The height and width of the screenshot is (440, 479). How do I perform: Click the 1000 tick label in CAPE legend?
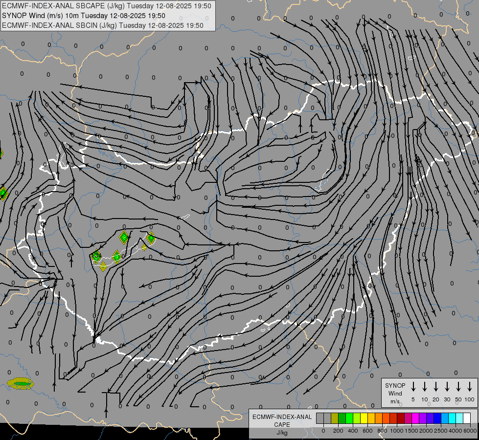396,431
